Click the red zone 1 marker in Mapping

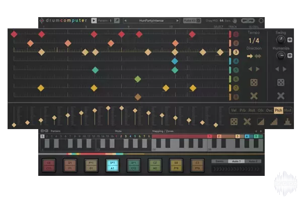209,136
